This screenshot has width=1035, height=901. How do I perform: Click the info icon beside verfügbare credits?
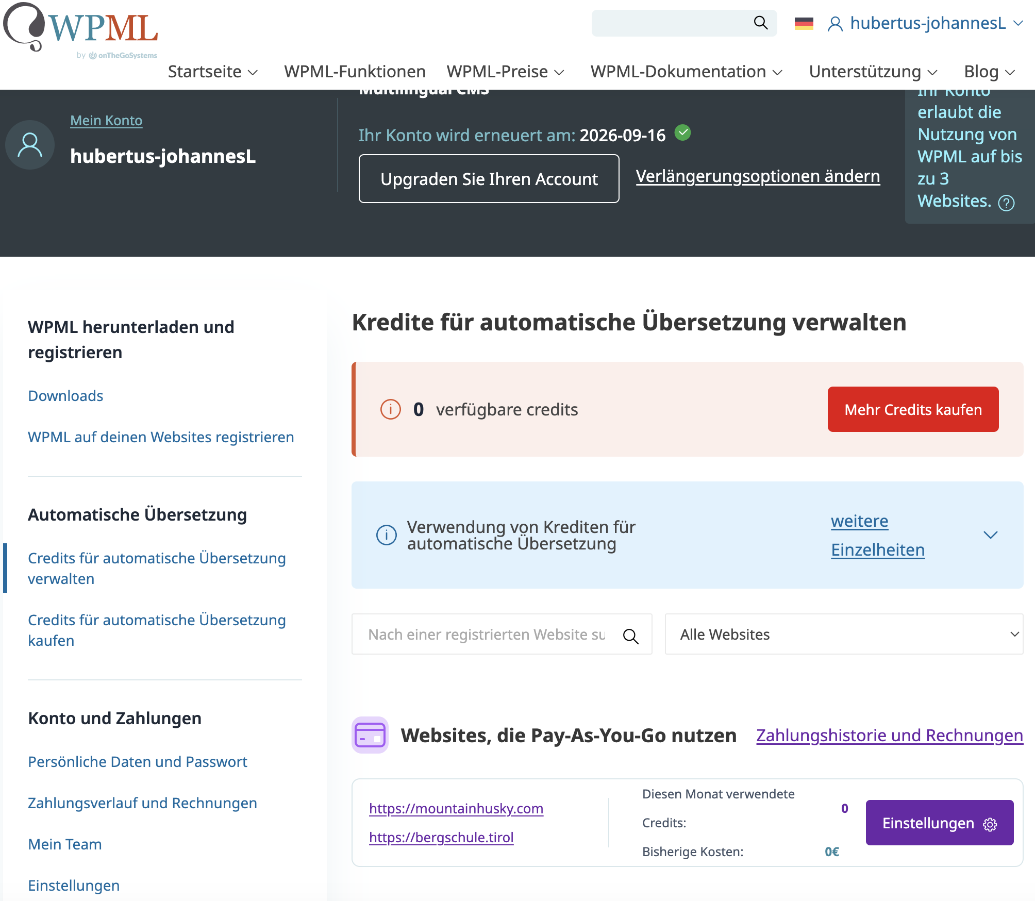pos(390,410)
